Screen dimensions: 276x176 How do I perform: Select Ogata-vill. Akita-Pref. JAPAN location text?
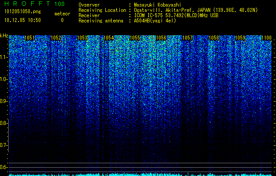click(196, 10)
